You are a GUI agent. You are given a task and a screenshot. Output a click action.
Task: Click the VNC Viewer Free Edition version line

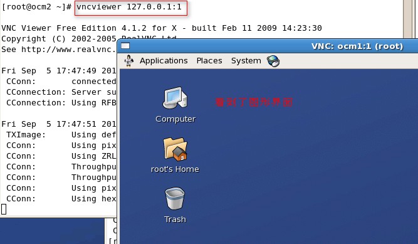pyautogui.click(x=162, y=28)
